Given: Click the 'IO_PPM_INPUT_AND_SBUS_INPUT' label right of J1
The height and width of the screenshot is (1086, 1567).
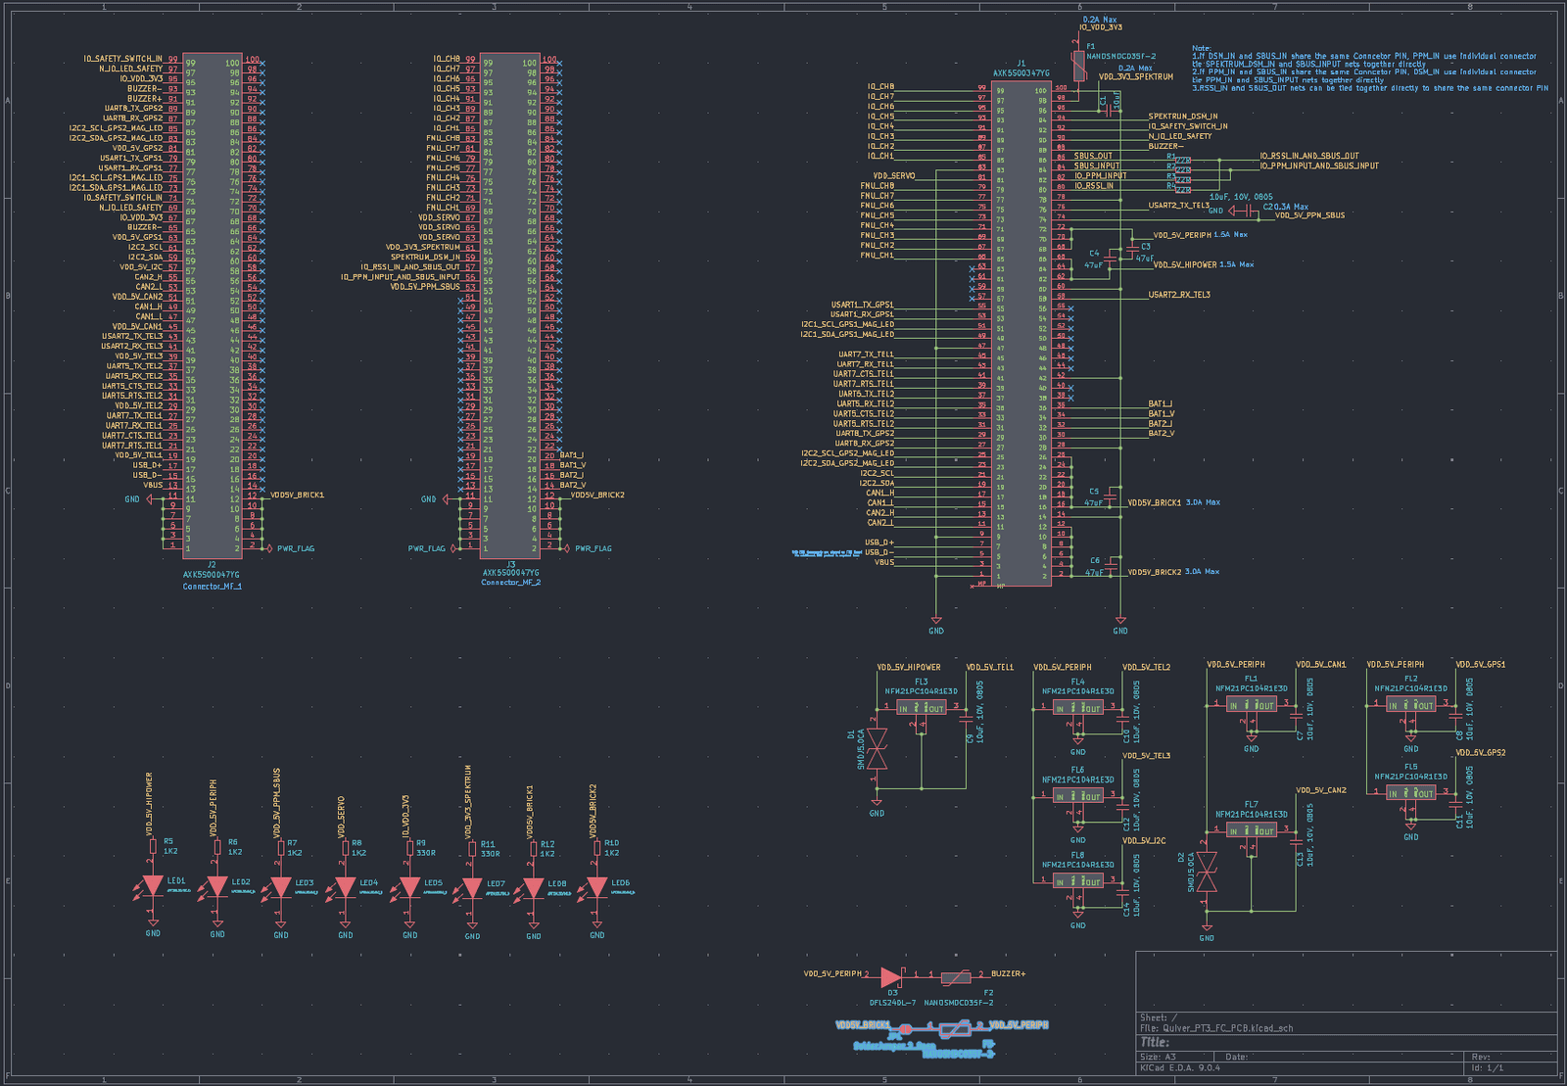Looking at the screenshot, I should coord(1319,166).
